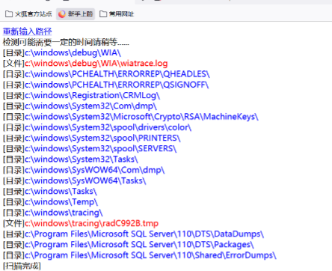Open the 新手上路 Firefox bookmark

tap(76, 13)
